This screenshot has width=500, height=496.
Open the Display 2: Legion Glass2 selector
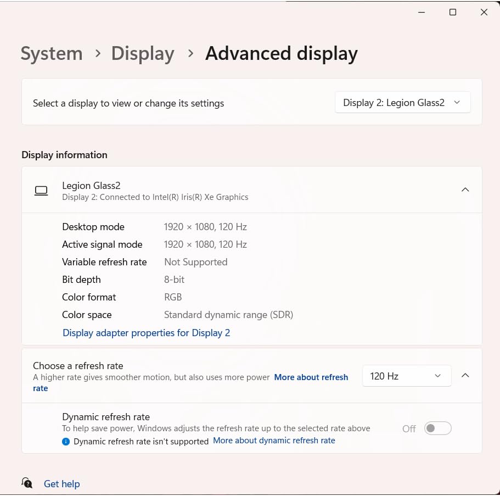tap(402, 103)
